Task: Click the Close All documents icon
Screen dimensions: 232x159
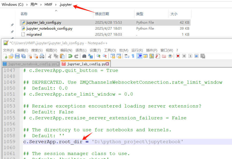Action: [36, 56]
